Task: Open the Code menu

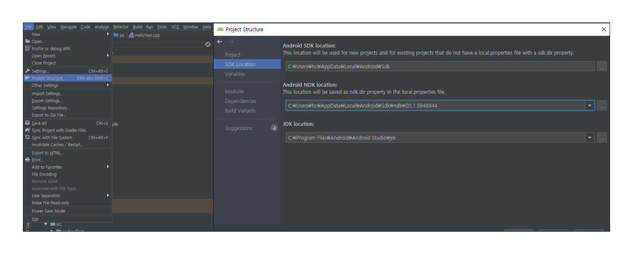Action: (x=85, y=27)
